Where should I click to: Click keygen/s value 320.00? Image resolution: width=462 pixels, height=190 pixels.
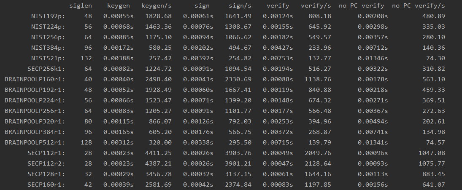pyautogui.click(x=160, y=143)
